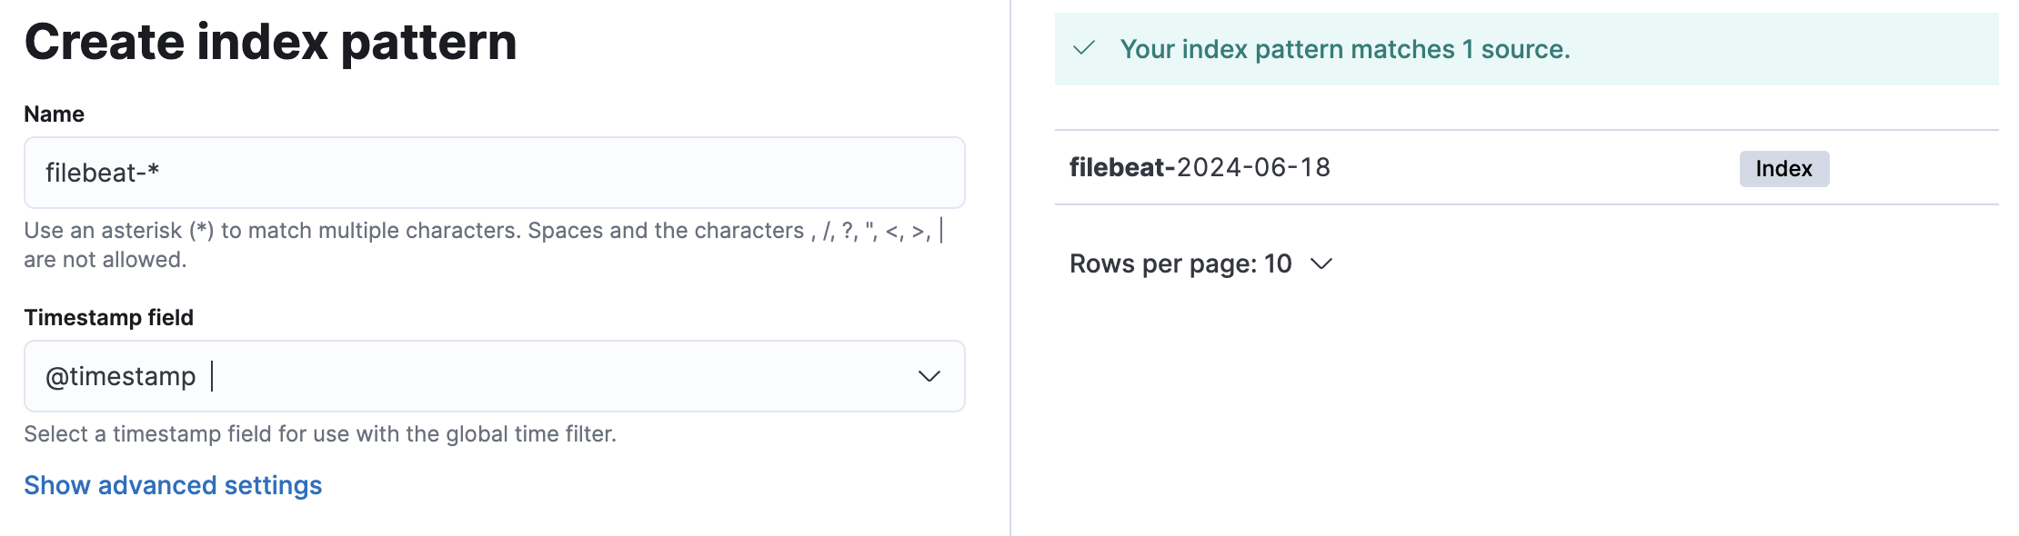Screen dimensions: 2019x536
Task: Click the checkmark icon in success callout
Action: coord(1084,48)
